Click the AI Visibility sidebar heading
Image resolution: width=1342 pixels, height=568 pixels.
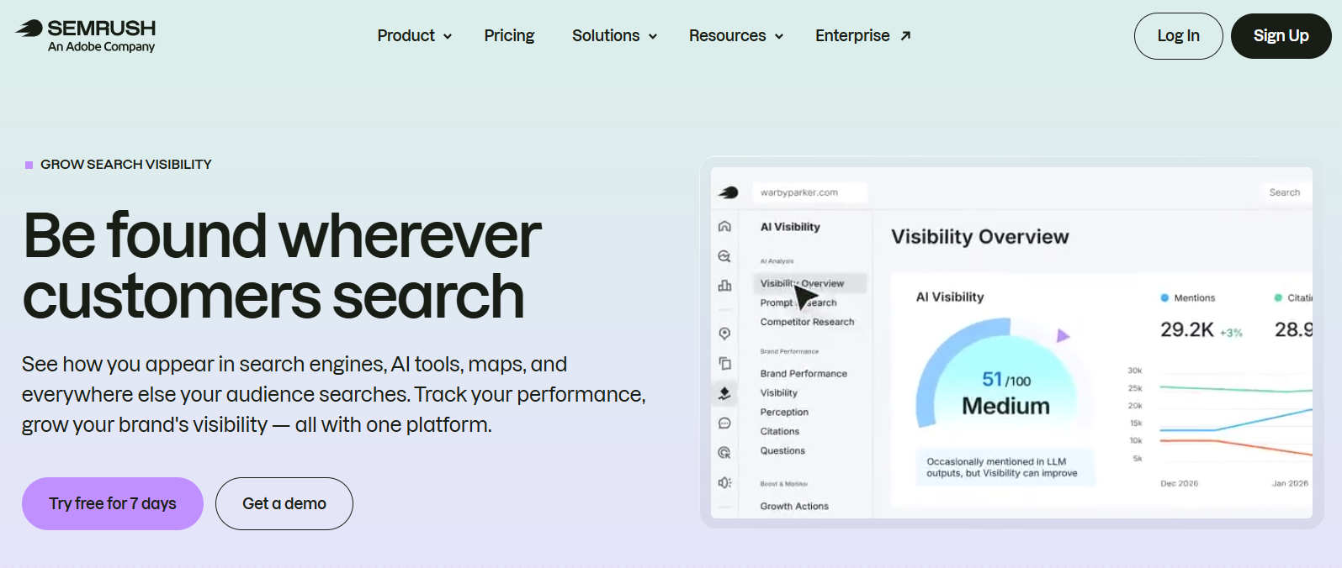790,227
